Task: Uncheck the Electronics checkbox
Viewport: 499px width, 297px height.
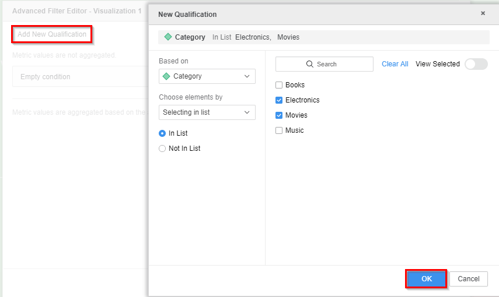Action: (x=279, y=100)
